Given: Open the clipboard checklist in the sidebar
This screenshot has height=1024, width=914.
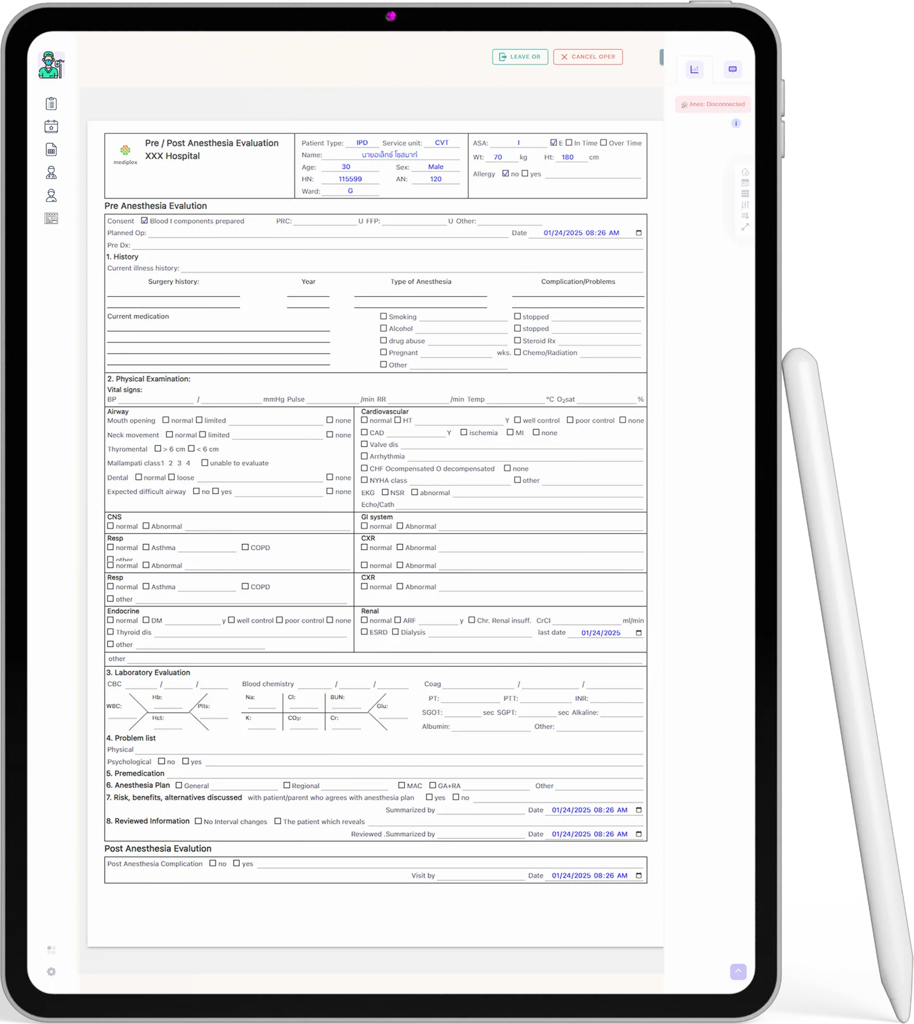Looking at the screenshot, I should pyautogui.click(x=51, y=103).
